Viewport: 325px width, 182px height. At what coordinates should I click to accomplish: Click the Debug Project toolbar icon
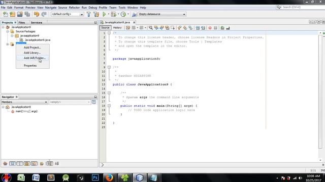point(113,14)
